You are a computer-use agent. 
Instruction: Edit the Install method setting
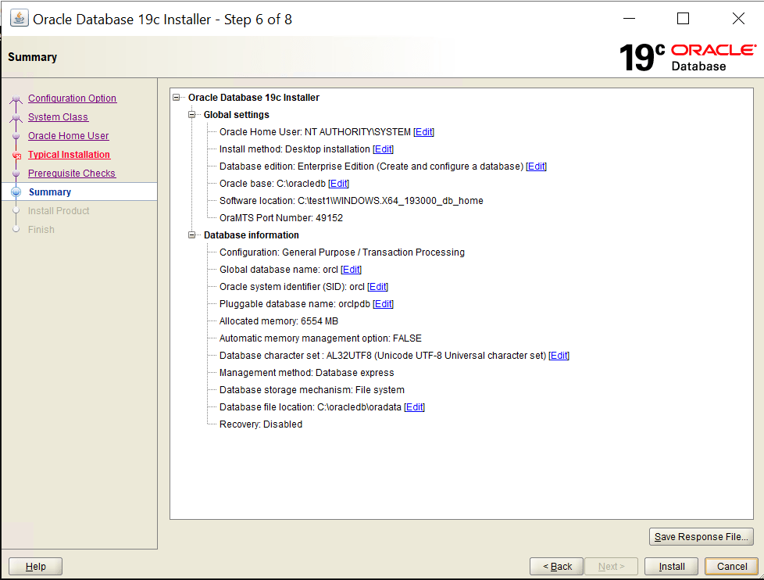(x=383, y=149)
